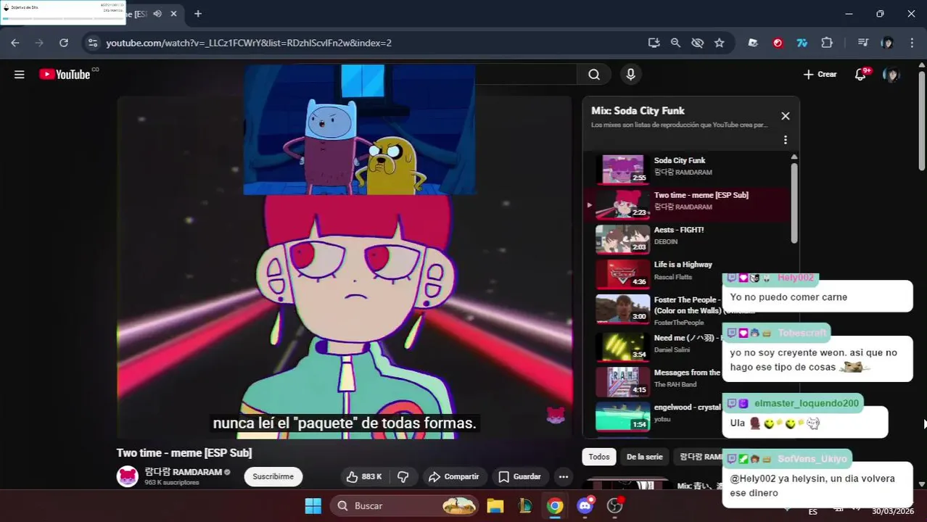Click the page vertical scrollbar

pos(922,120)
